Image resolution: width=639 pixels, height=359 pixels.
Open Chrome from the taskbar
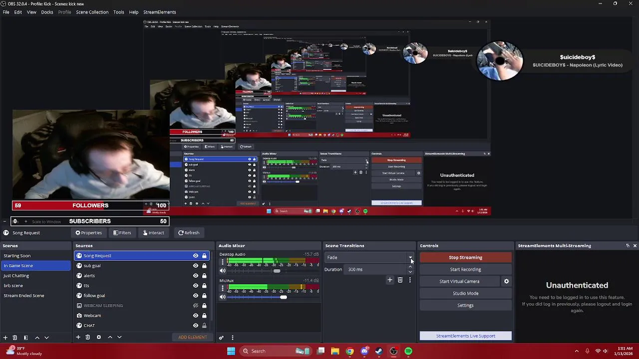(349, 351)
